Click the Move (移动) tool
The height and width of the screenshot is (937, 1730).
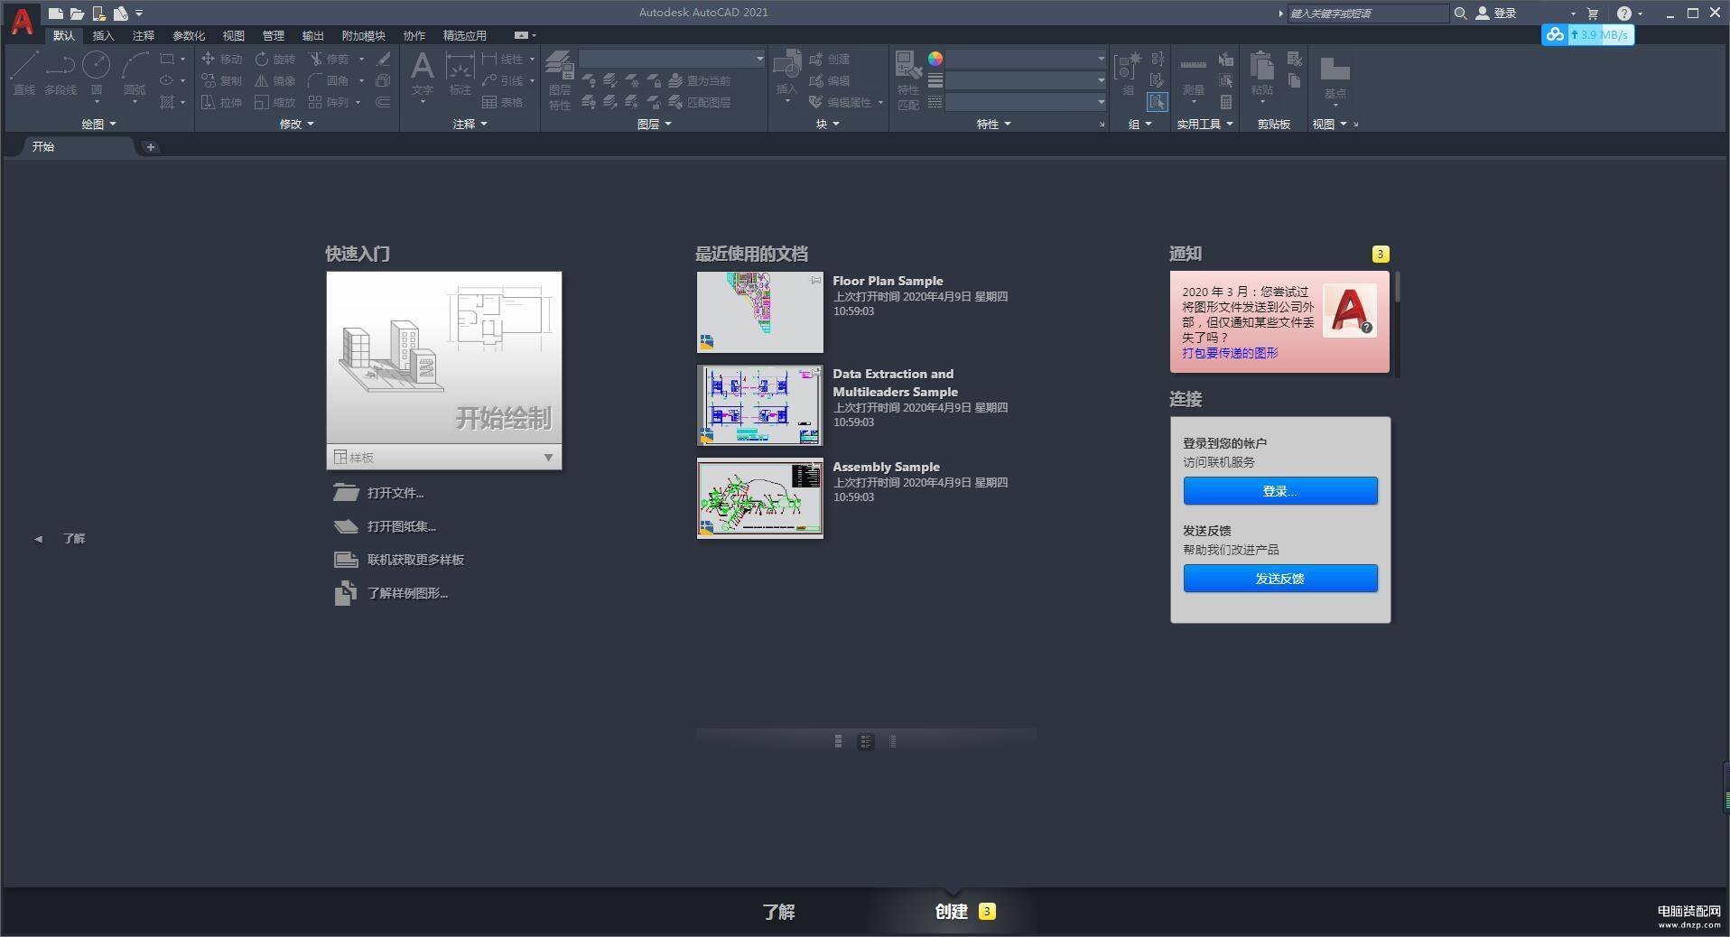[x=221, y=59]
